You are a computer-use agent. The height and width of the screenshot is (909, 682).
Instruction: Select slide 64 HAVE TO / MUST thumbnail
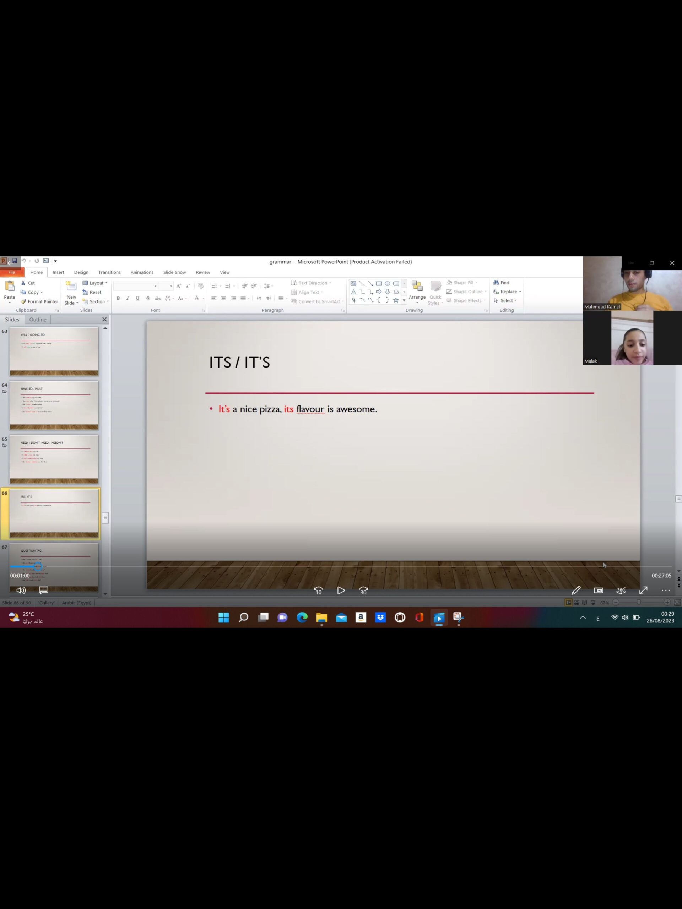tap(54, 405)
